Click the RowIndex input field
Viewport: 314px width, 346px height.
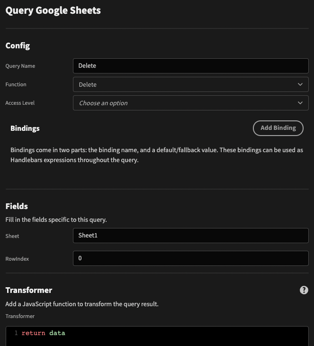pyautogui.click(x=191, y=258)
